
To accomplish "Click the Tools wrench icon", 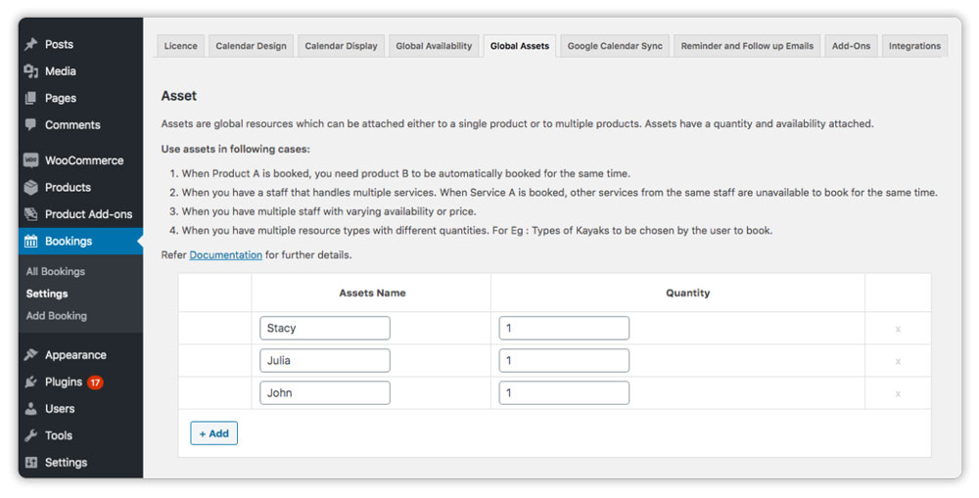I will [x=30, y=435].
